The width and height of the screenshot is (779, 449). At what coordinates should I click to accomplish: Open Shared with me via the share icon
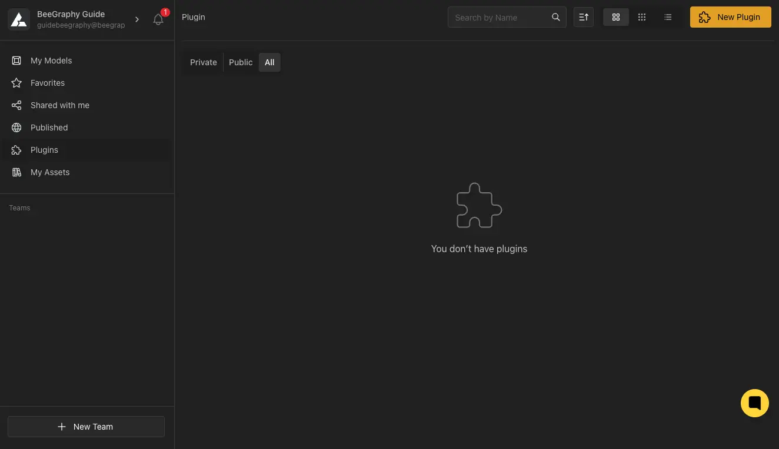[x=16, y=105]
